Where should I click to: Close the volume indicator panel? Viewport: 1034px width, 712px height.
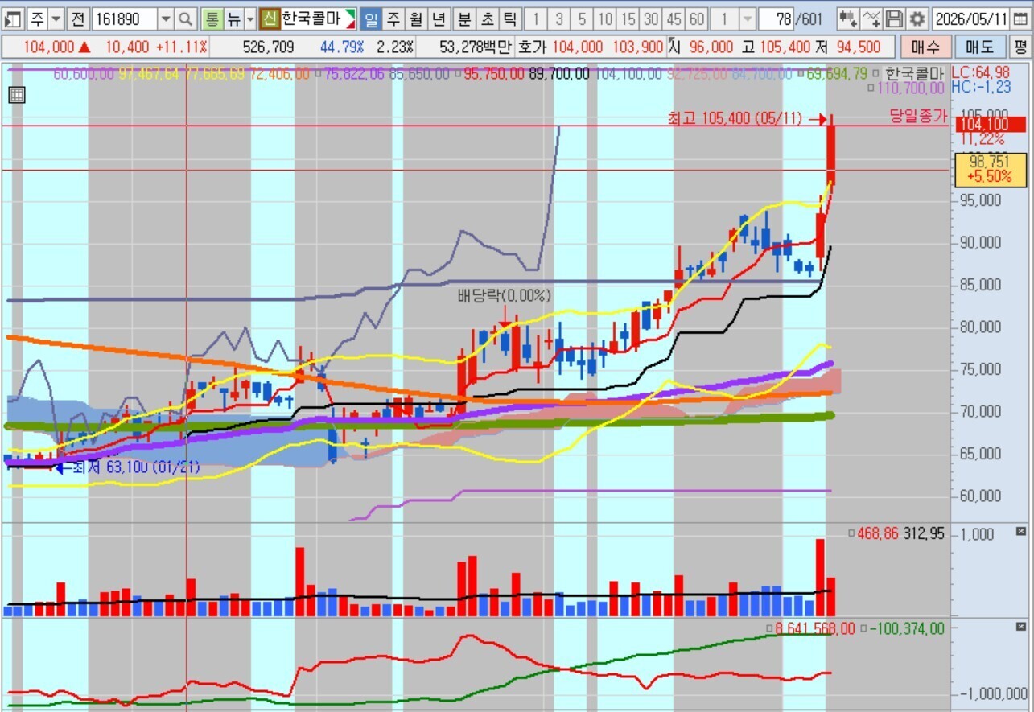click(x=1021, y=531)
